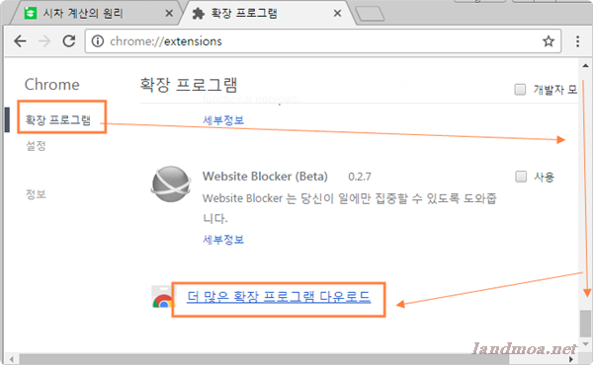Screen dimensions: 593x365
Task: Click the vertical scrollbar up arrow
Action: [585, 66]
